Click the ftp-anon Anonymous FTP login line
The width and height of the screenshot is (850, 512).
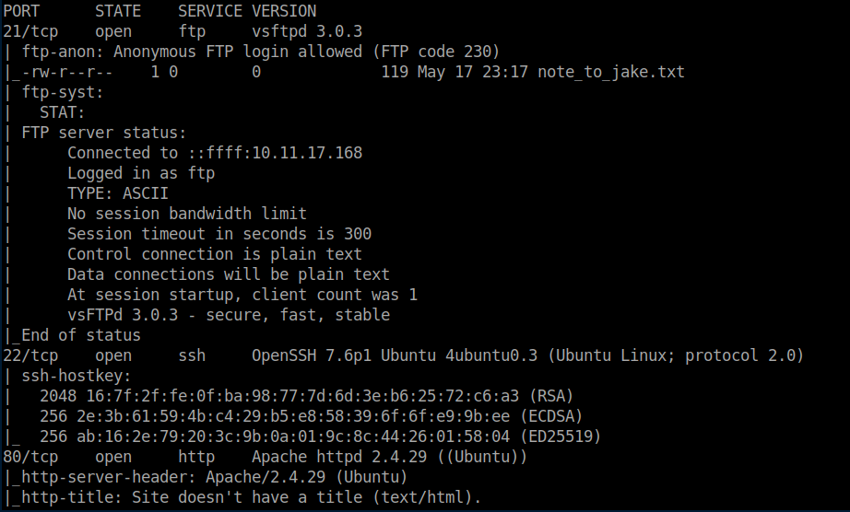click(261, 52)
